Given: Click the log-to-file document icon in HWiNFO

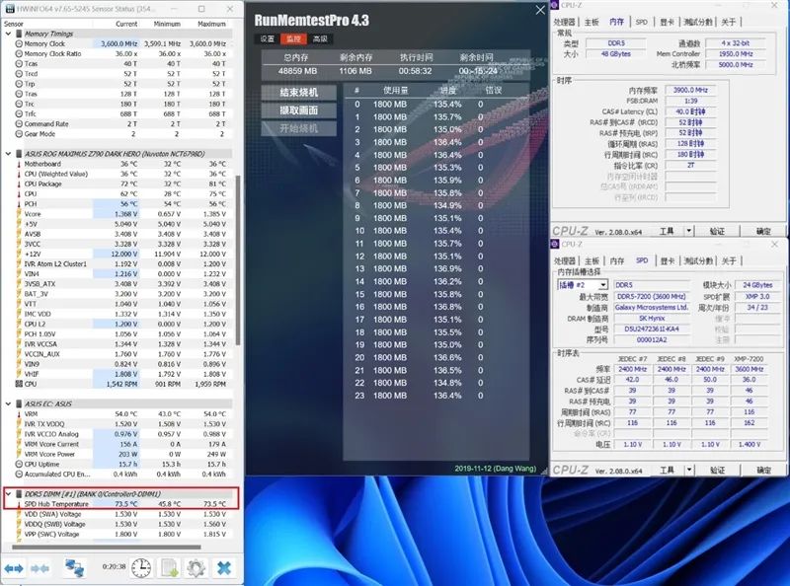Looking at the screenshot, I should click(x=169, y=568).
